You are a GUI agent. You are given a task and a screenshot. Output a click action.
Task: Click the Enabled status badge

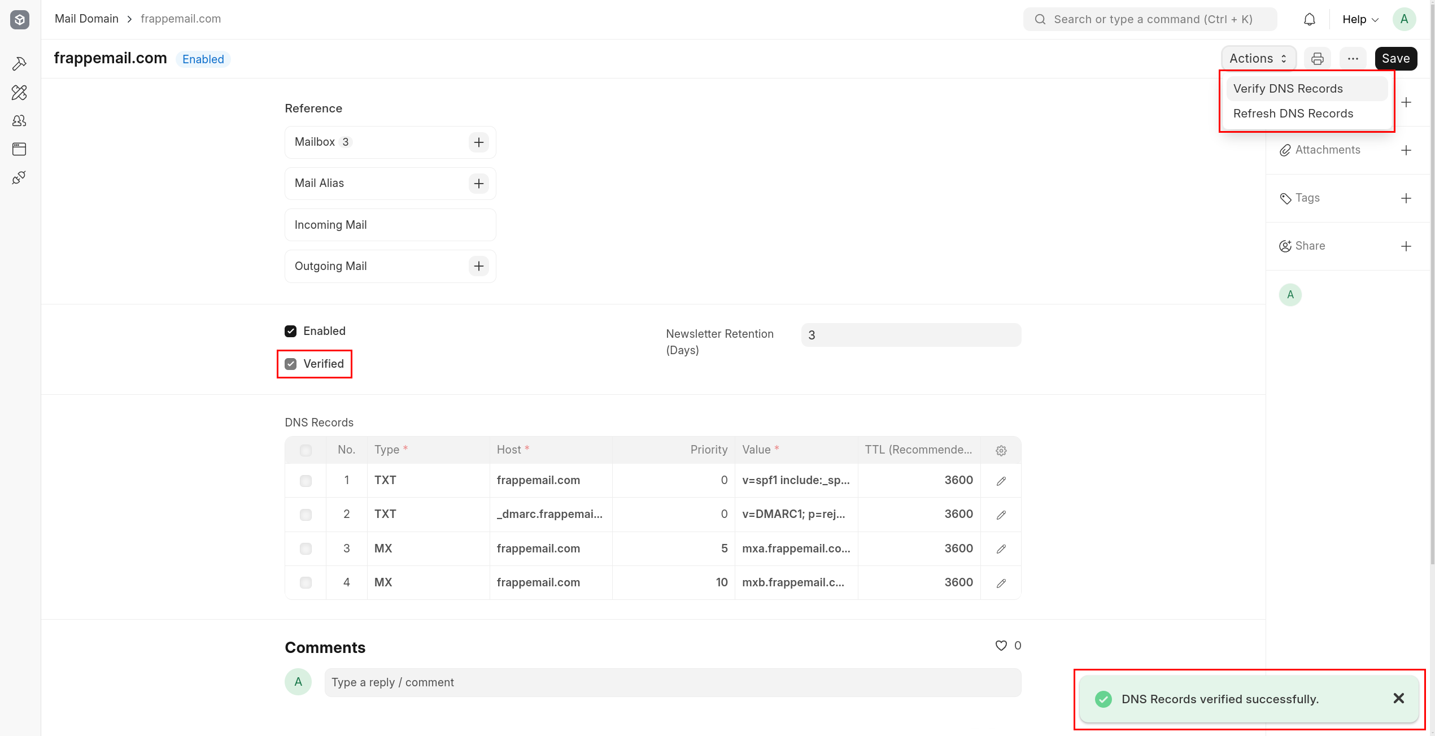pos(203,59)
